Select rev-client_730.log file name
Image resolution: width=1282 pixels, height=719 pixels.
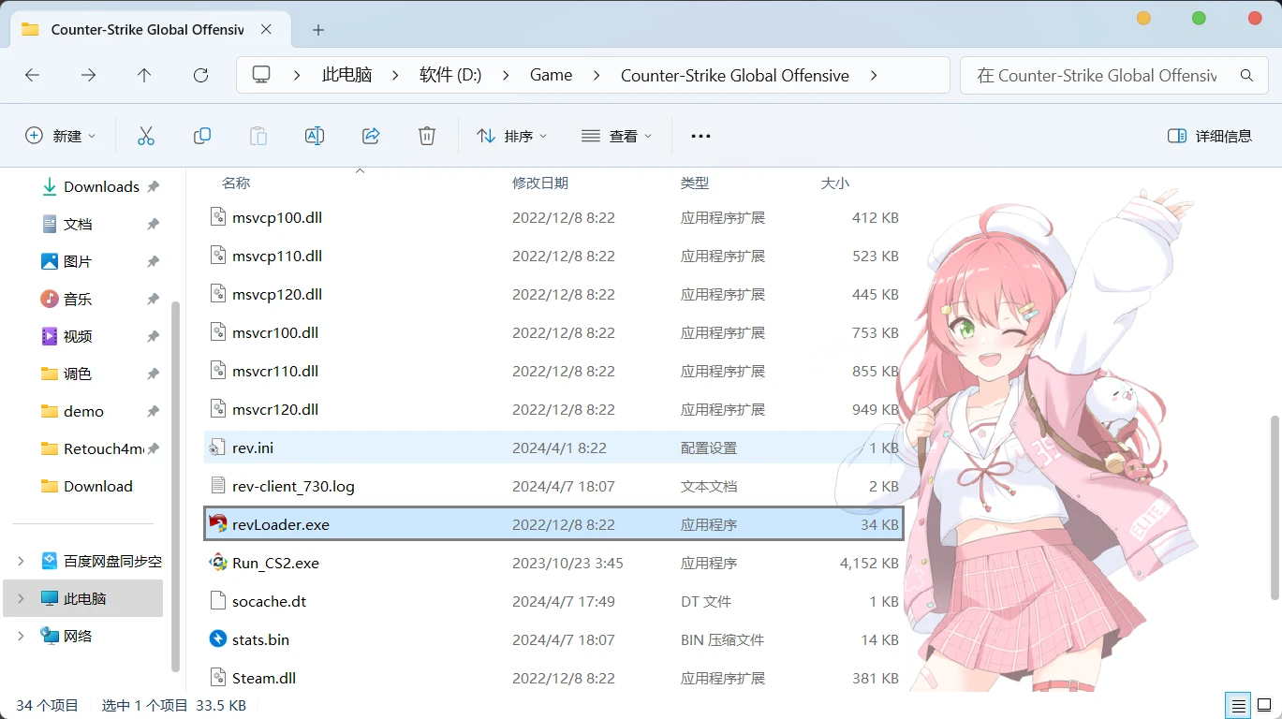click(293, 486)
